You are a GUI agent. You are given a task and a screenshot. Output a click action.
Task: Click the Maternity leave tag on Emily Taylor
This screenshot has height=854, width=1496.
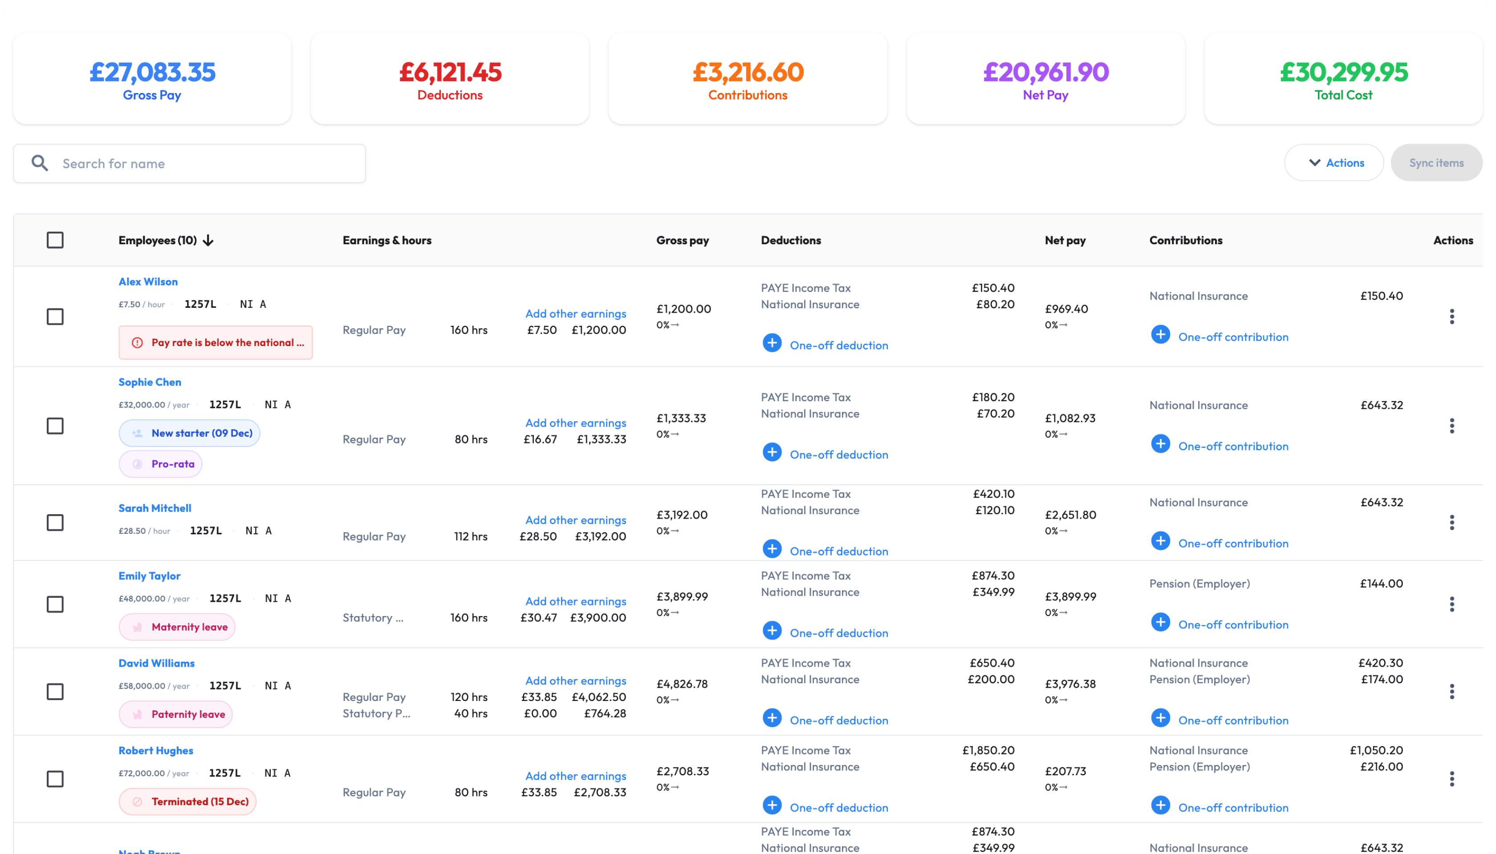click(x=177, y=626)
